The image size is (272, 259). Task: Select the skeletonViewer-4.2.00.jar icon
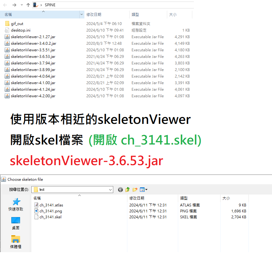pos(7,96)
